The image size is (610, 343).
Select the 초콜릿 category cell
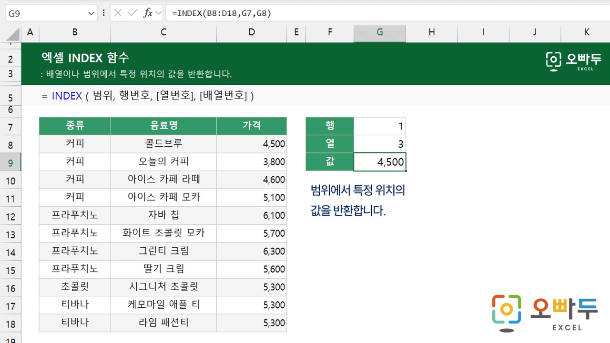(75, 287)
